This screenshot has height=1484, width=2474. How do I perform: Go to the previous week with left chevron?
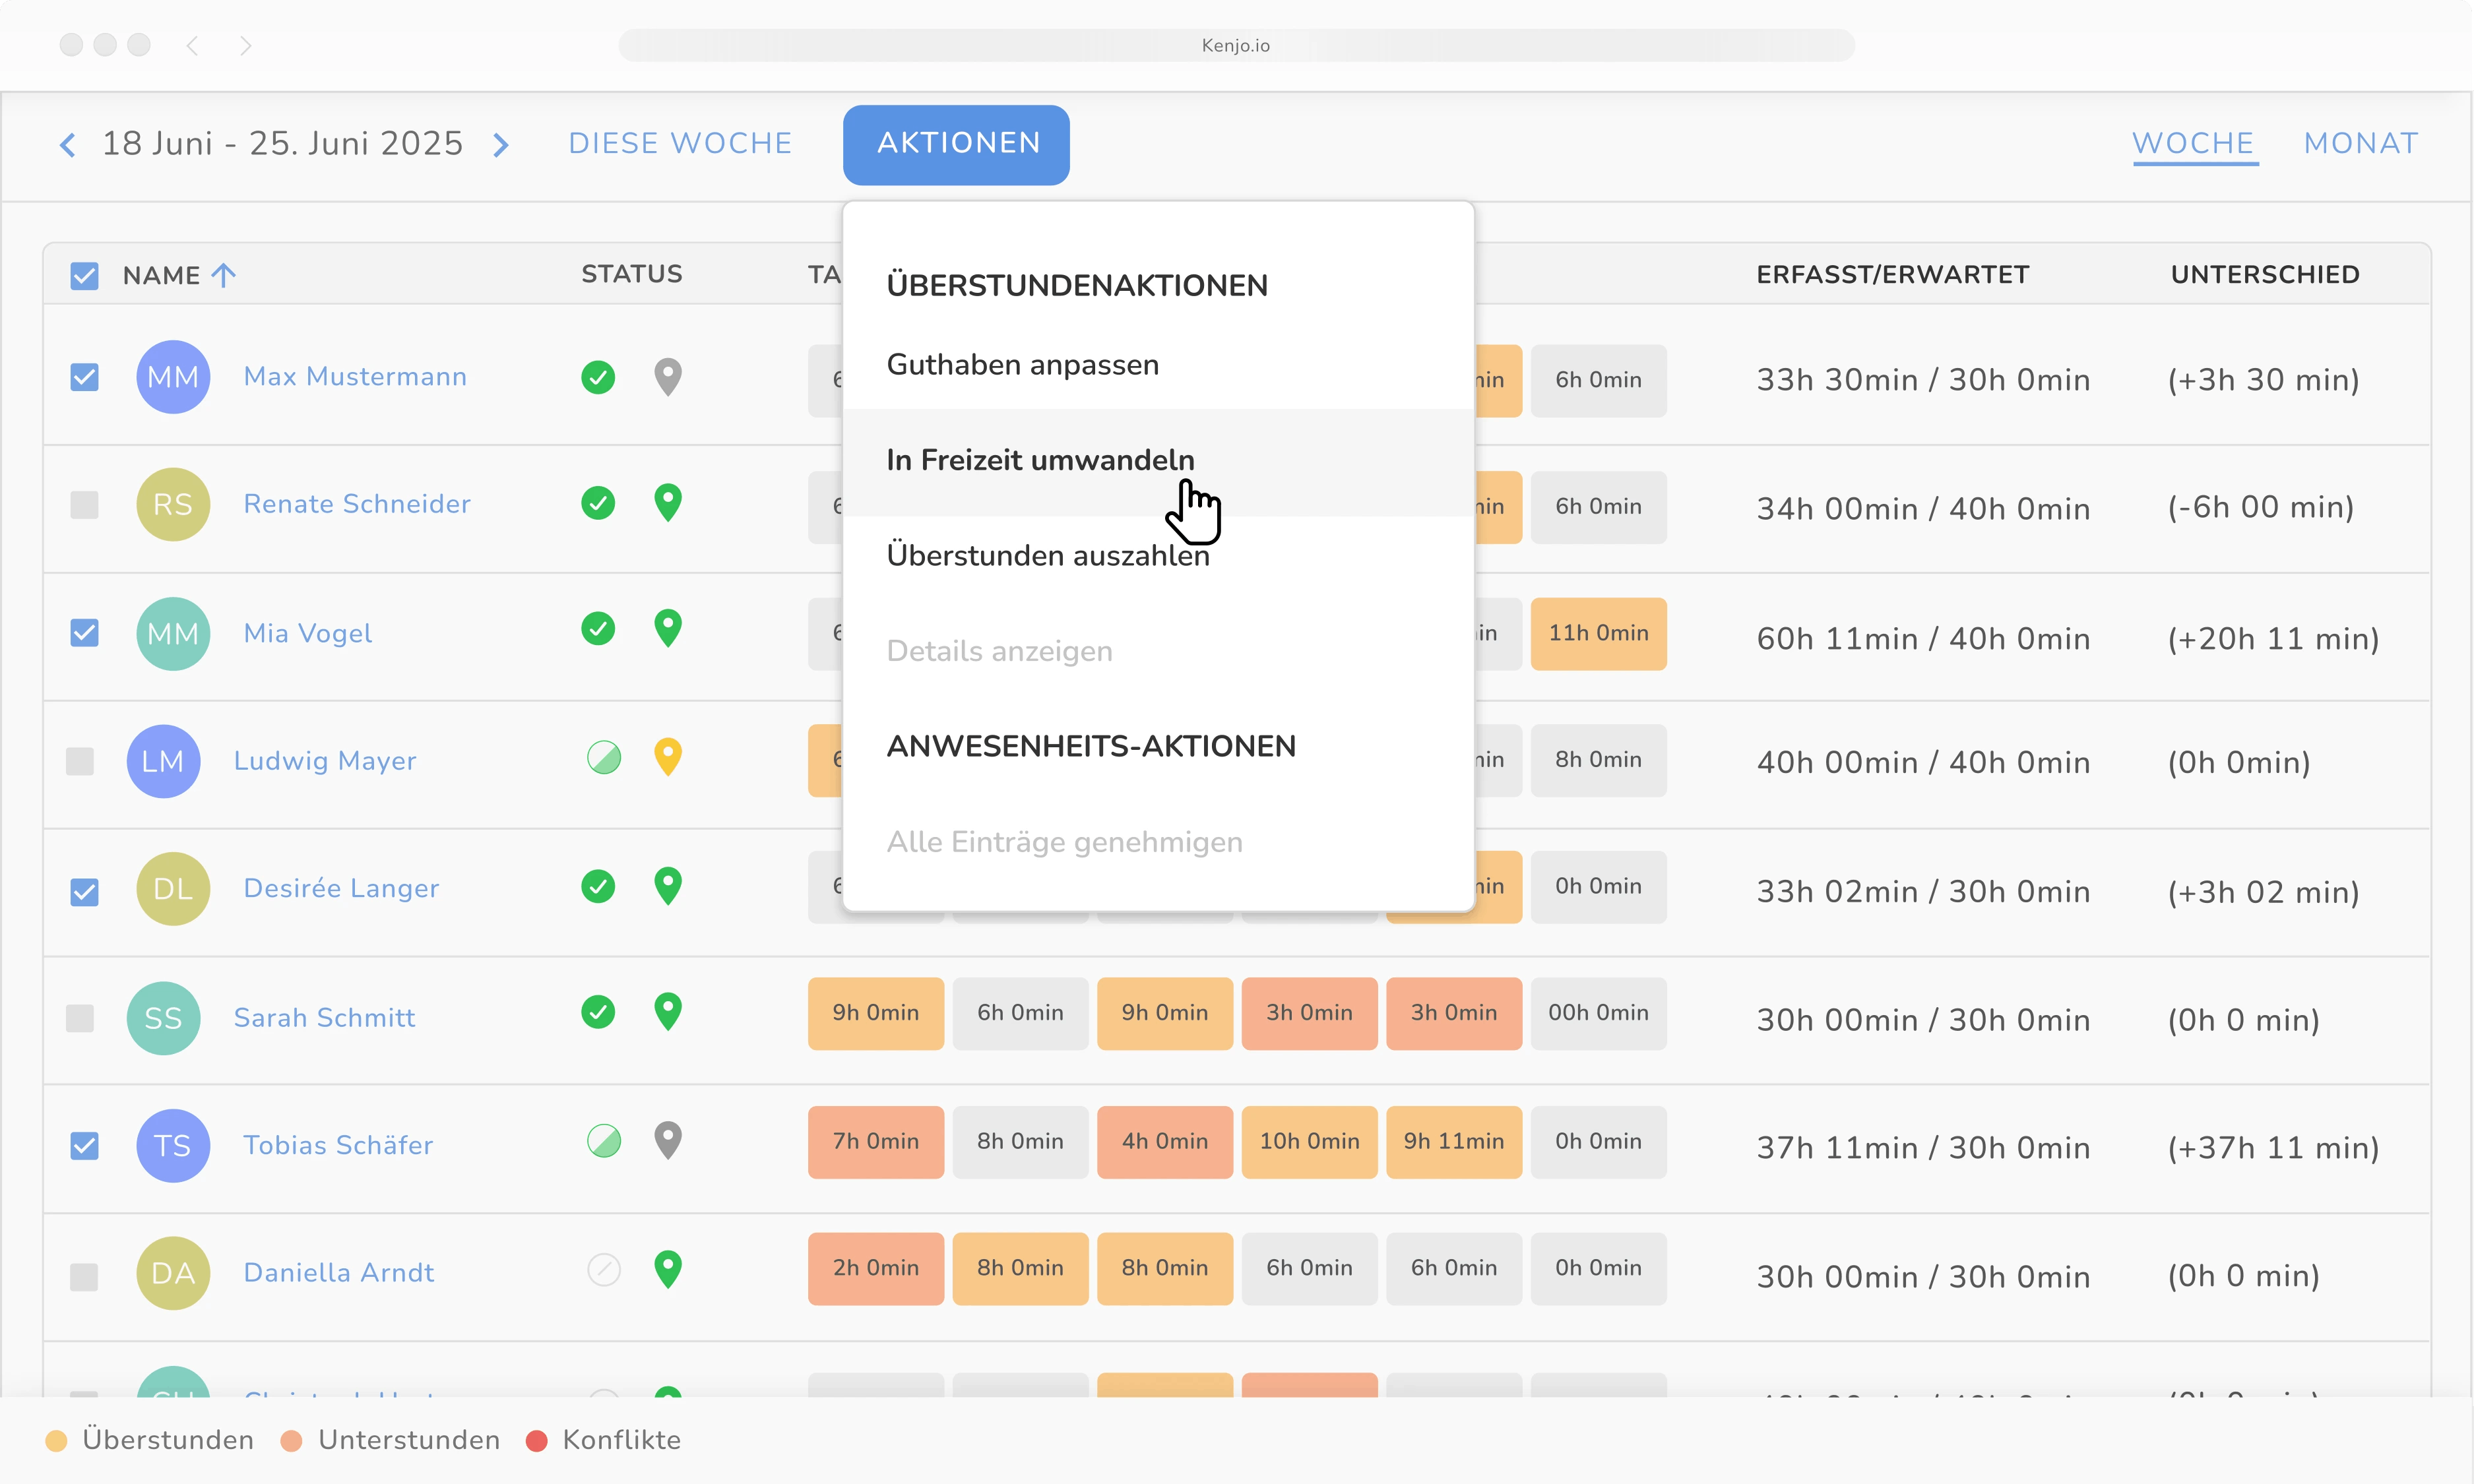coord(67,145)
